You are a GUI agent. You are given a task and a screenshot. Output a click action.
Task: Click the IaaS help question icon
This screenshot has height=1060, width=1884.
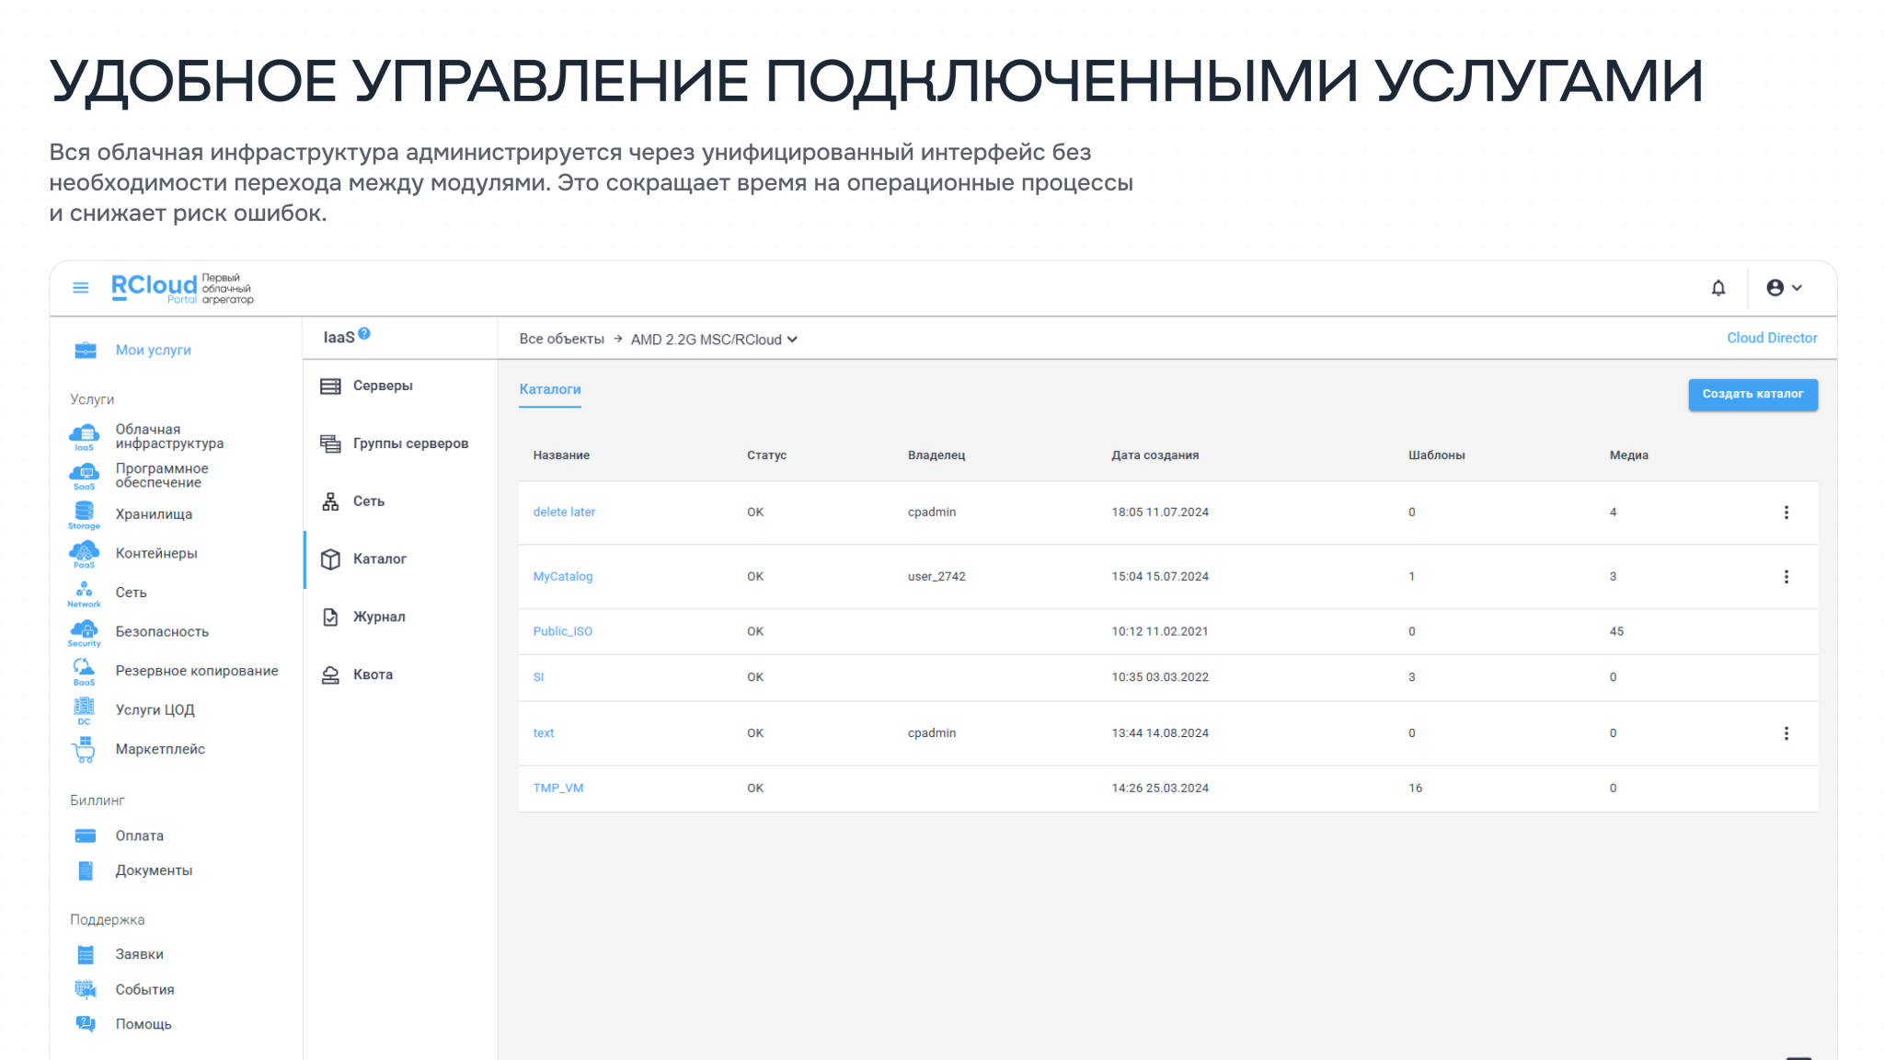364,334
